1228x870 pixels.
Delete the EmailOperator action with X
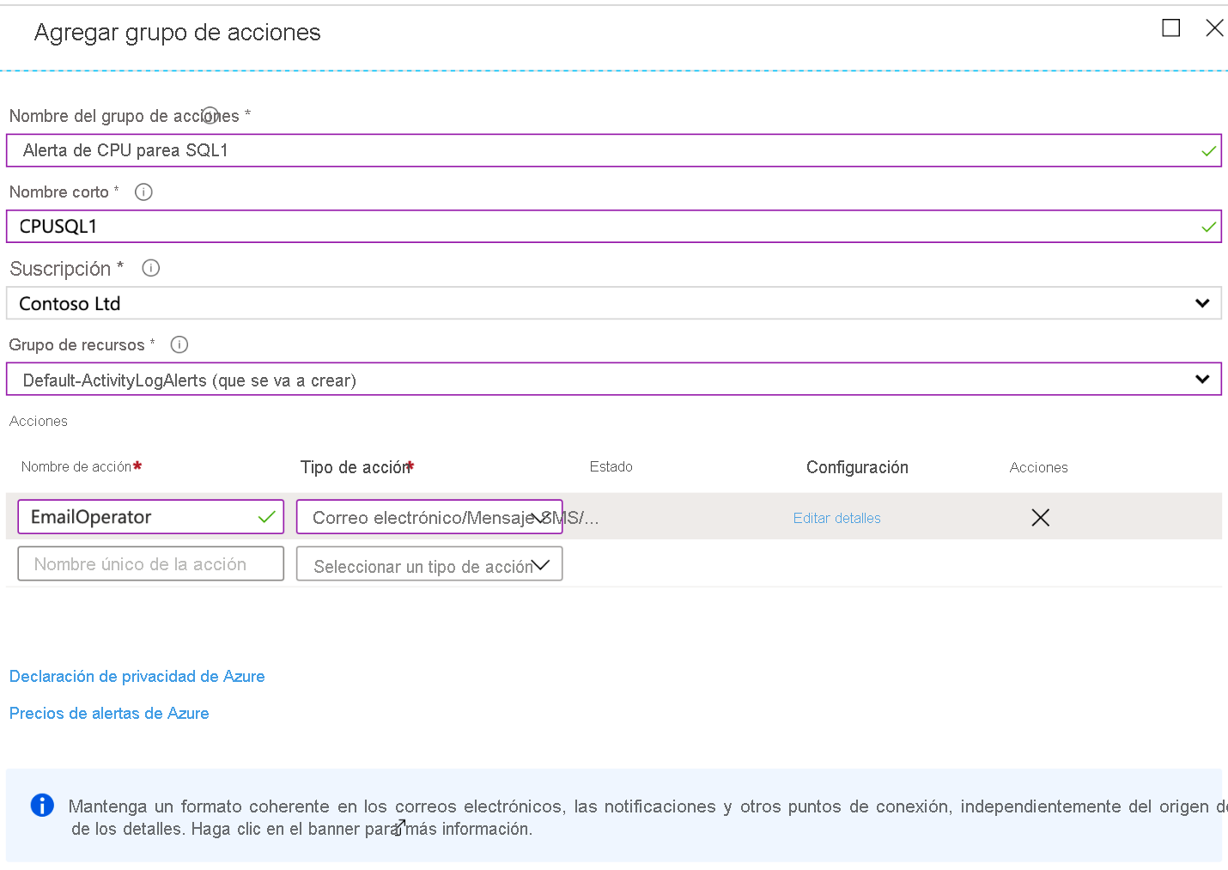click(1040, 517)
